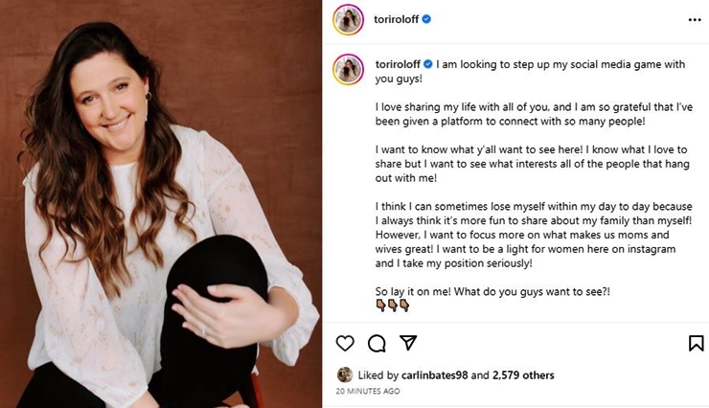Like the post with the heart icon
Image resolution: width=709 pixels, height=408 pixels.
point(345,343)
